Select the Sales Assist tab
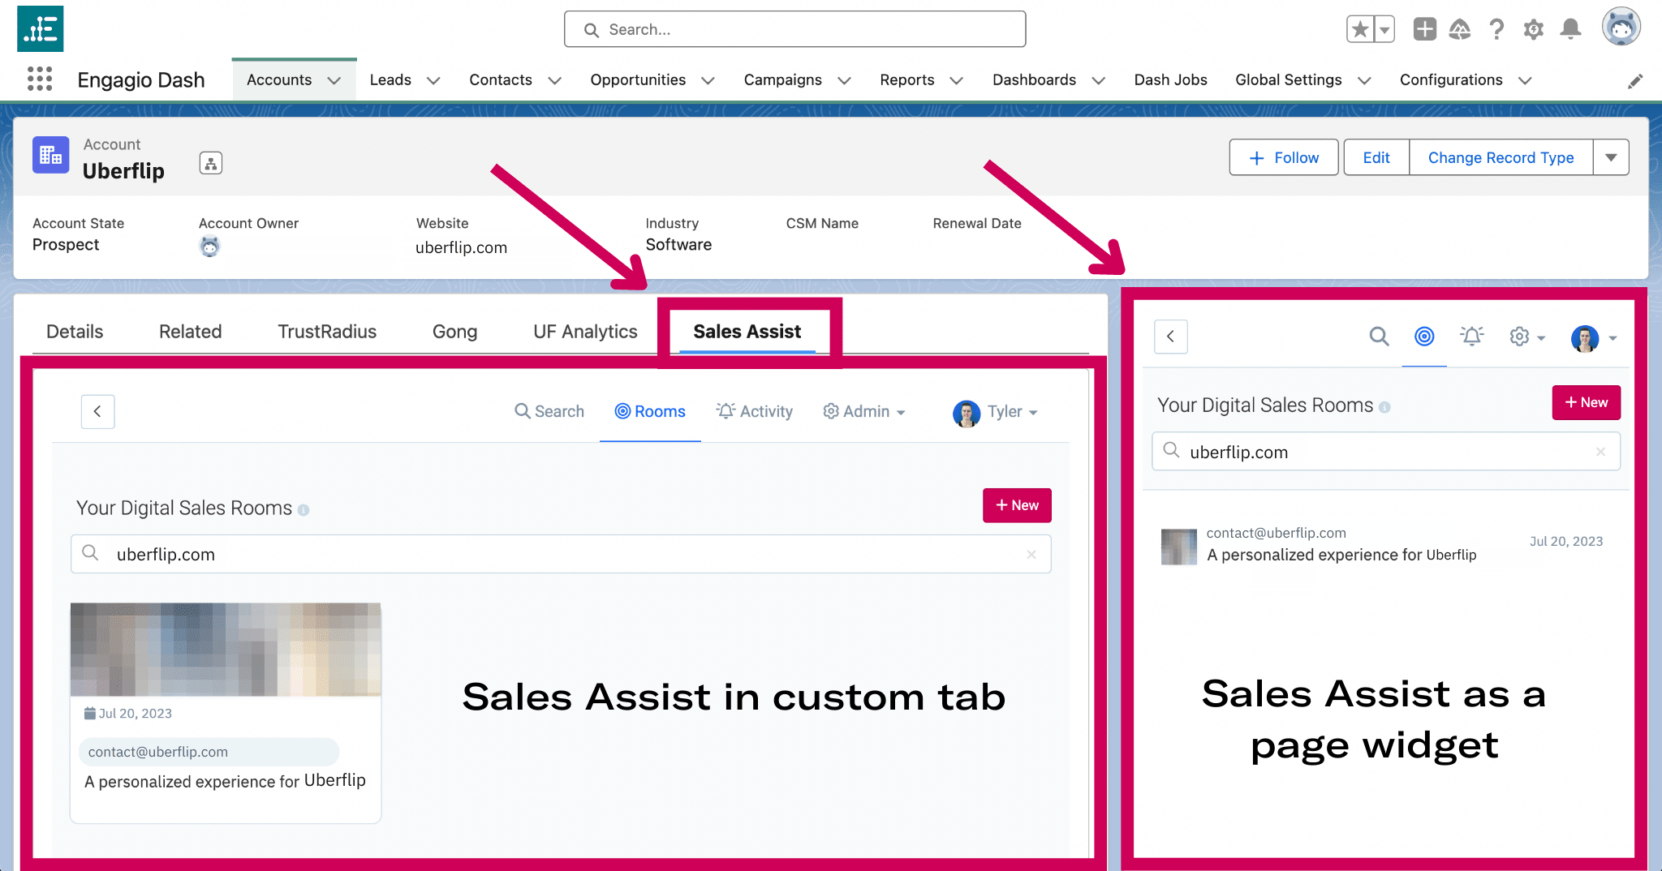Viewport: 1662px width, 871px height. [747, 332]
